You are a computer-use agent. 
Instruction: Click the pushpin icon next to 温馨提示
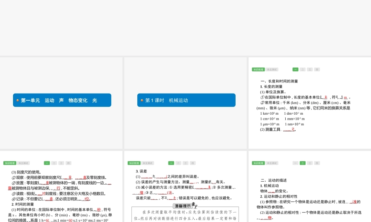pos(194,206)
